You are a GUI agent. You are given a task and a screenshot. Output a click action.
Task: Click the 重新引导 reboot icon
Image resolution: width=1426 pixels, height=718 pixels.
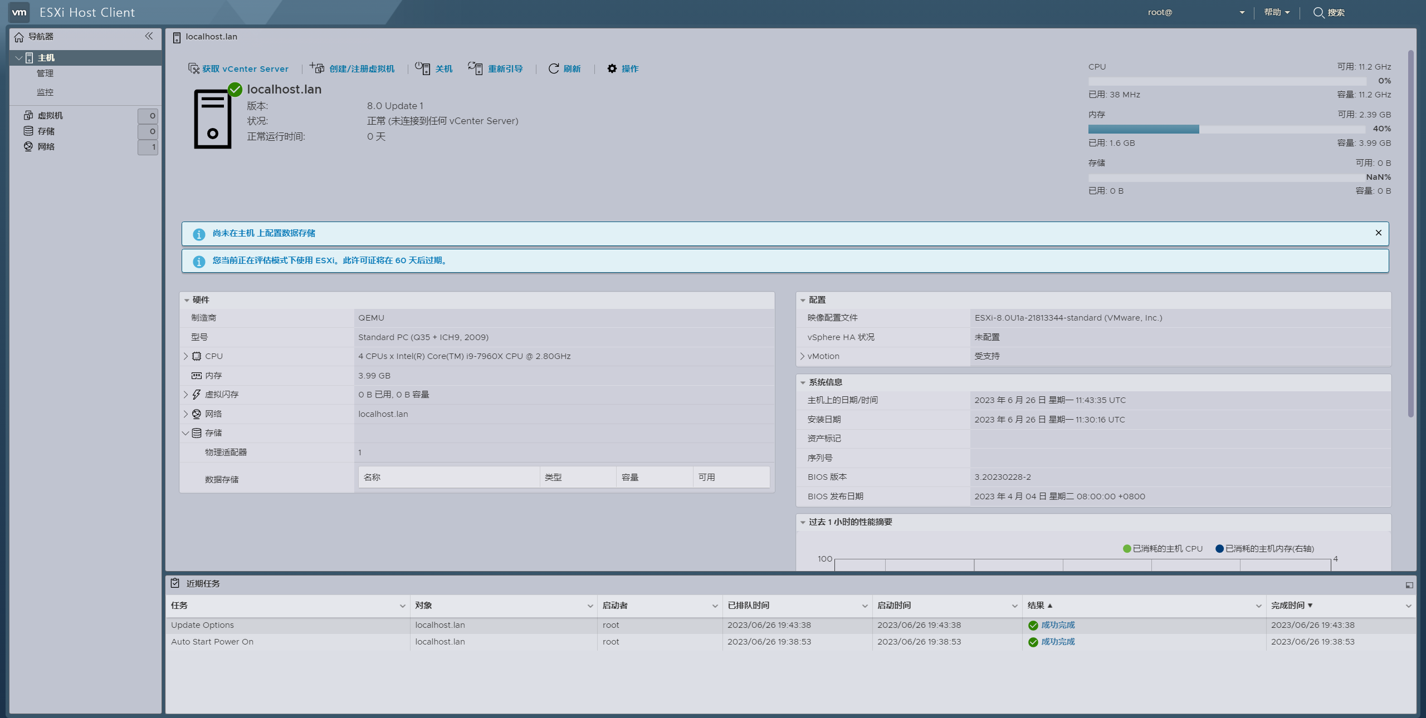[x=475, y=68]
